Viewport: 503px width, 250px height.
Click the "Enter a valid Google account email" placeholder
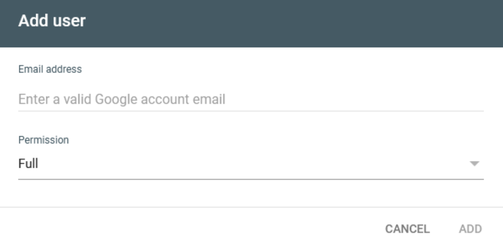coord(121,98)
